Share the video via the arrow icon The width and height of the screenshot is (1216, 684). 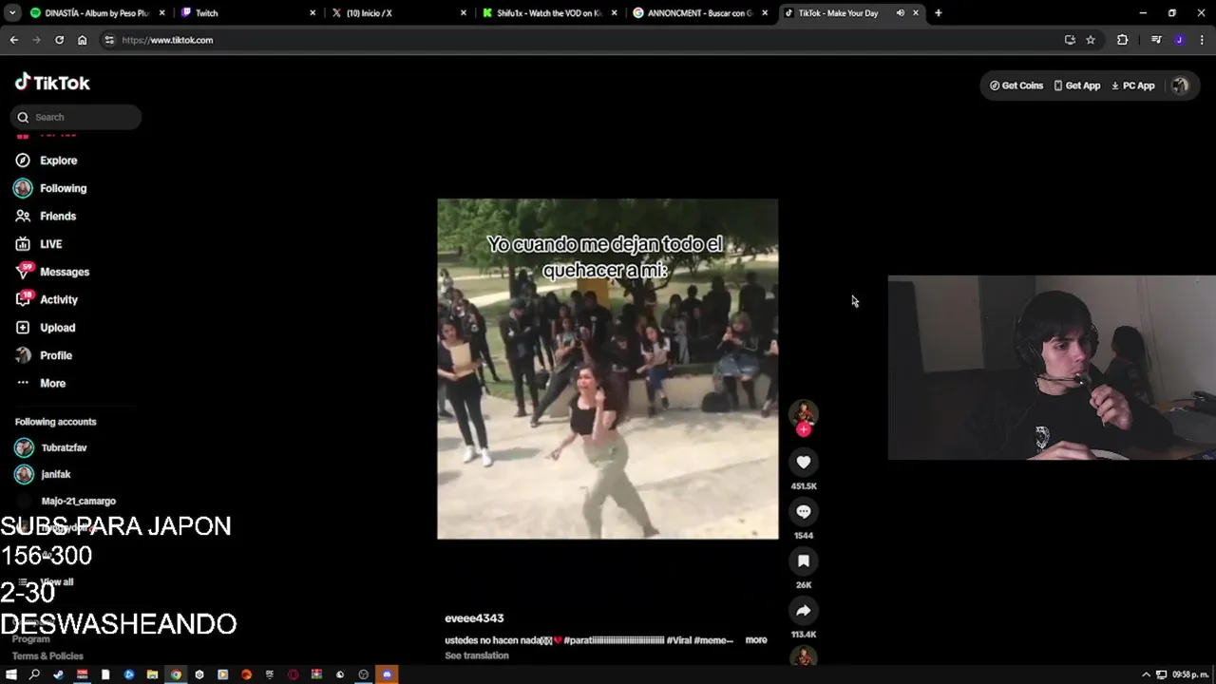click(803, 610)
